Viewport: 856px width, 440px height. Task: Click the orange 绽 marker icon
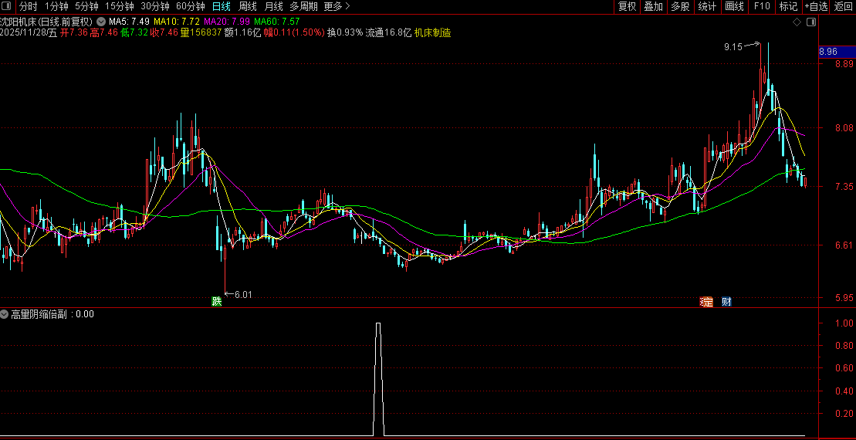click(707, 301)
